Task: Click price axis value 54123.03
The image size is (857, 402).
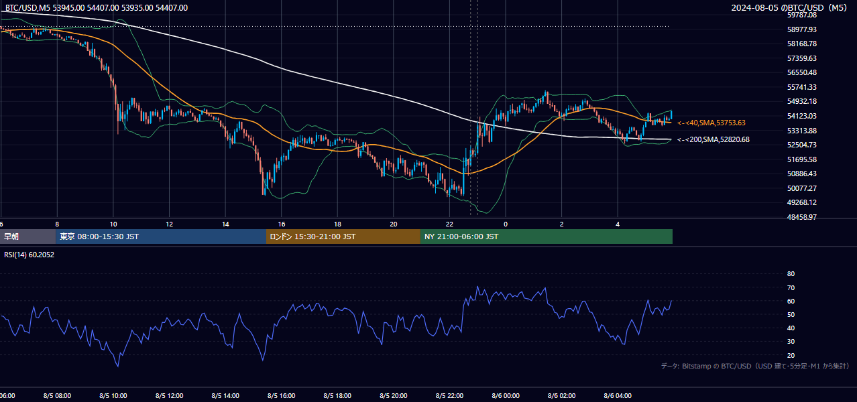Action: pyautogui.click(x=801, y=116)
